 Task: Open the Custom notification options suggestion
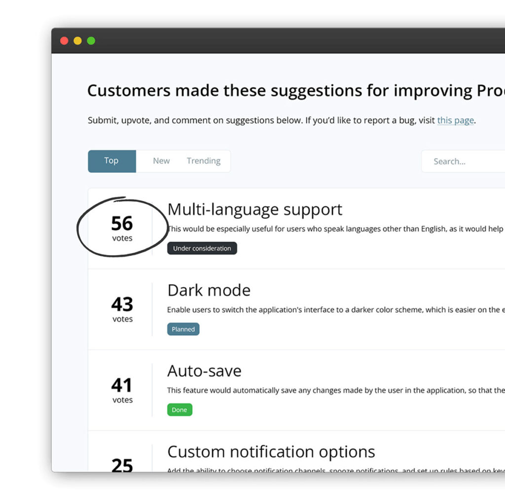coord(271,451)
